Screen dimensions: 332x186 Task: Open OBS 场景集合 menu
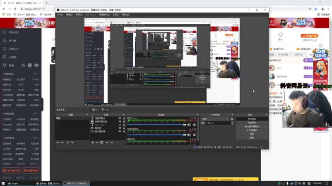[x=104, y=14]
